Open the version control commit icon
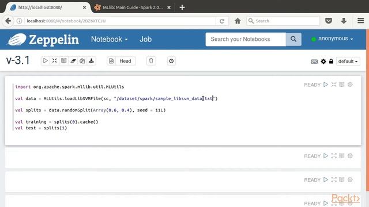Screen dimensions: 369x207 point(111,61)
